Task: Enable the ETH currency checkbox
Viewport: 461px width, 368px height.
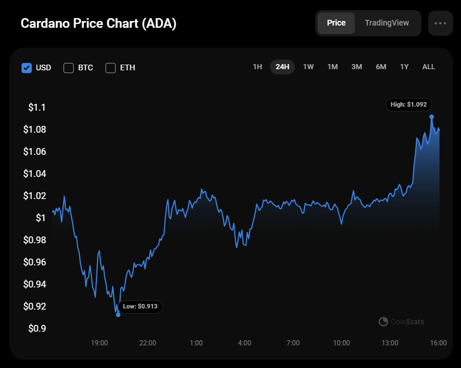Action: [x=111, y=68]
